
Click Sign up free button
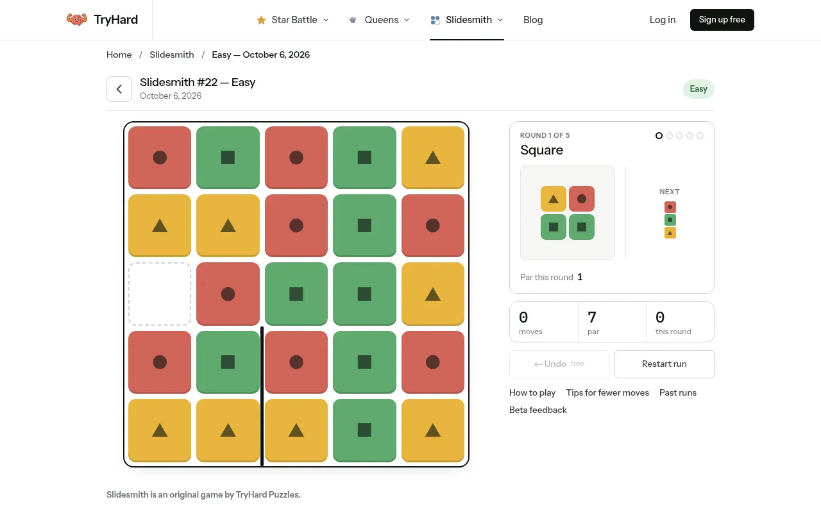(722, 20)
